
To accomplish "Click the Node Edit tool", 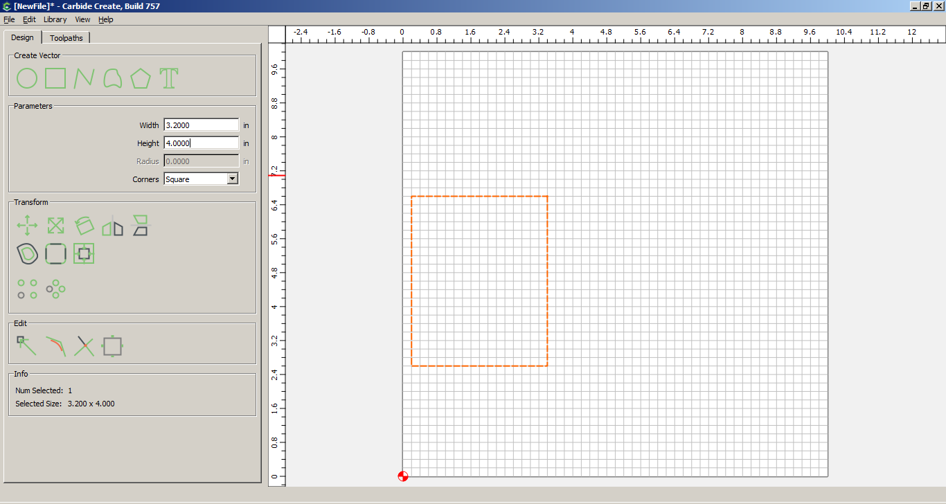I will (x=27, y=345).
